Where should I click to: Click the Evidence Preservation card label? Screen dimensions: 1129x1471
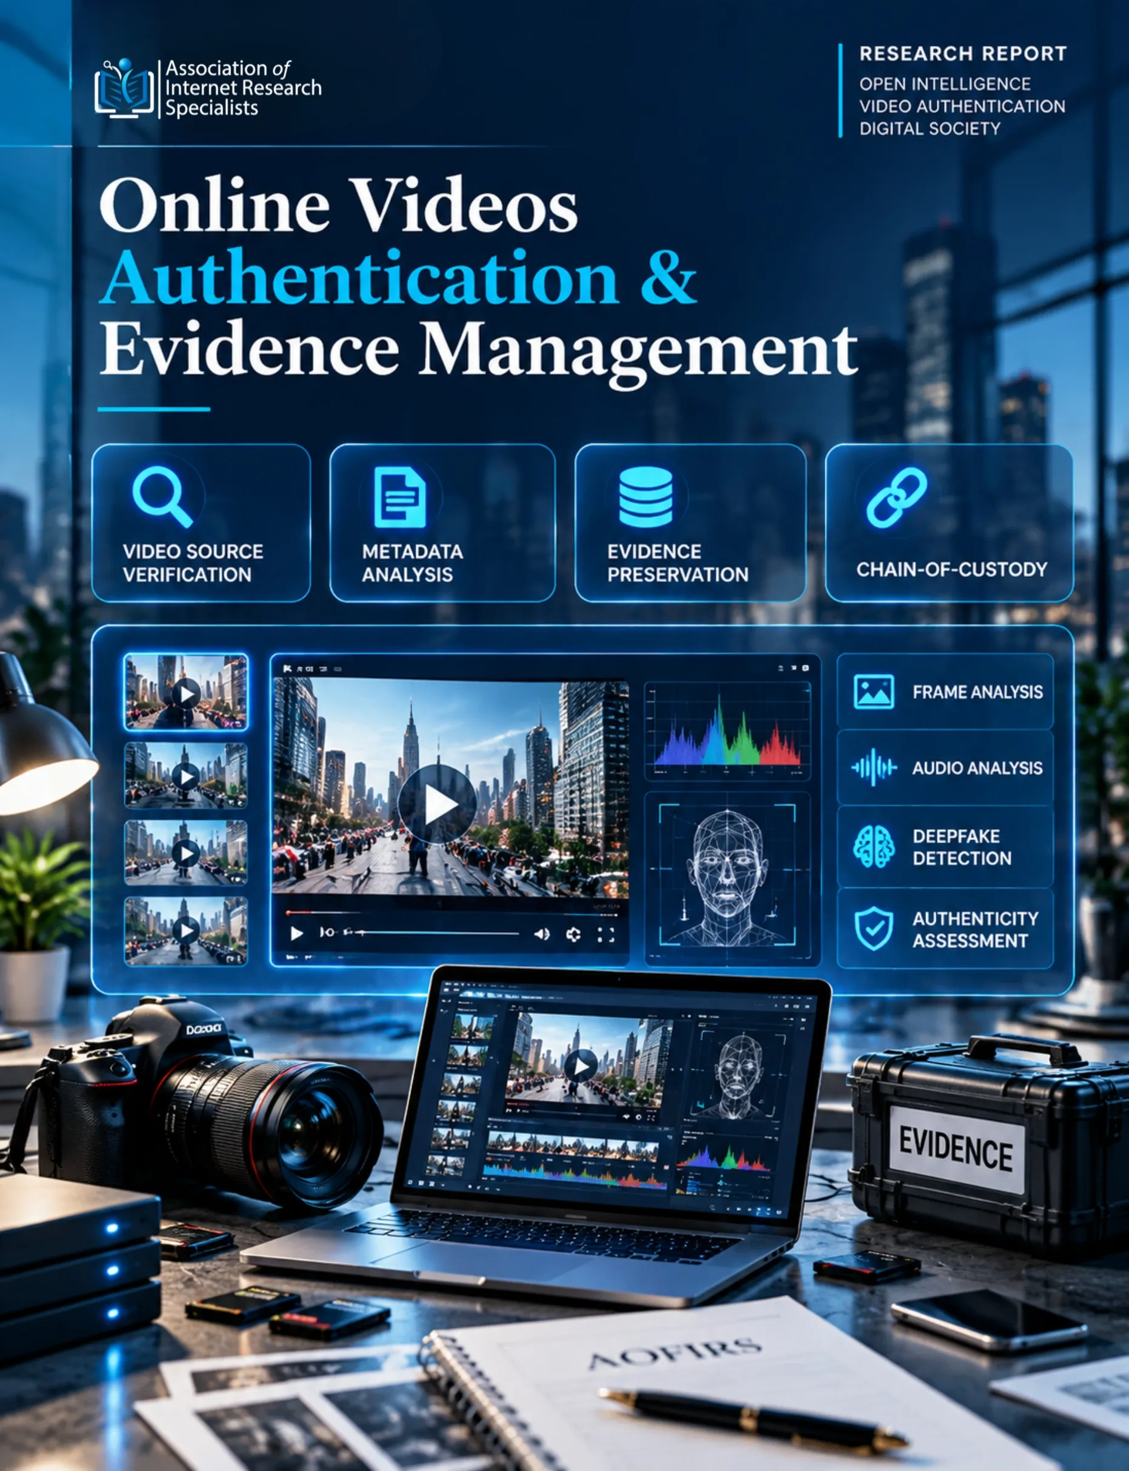point(678,563)
